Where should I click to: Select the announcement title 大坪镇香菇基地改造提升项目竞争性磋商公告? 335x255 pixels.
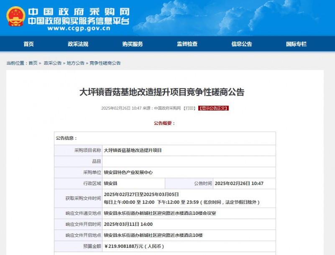tap(162, 92)
